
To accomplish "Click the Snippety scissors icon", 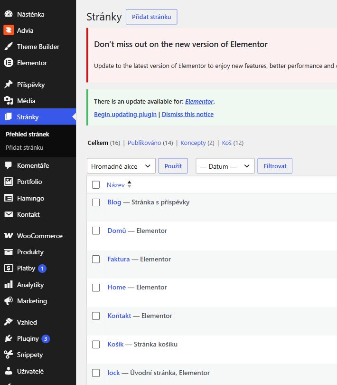I will tap(9, 355).
